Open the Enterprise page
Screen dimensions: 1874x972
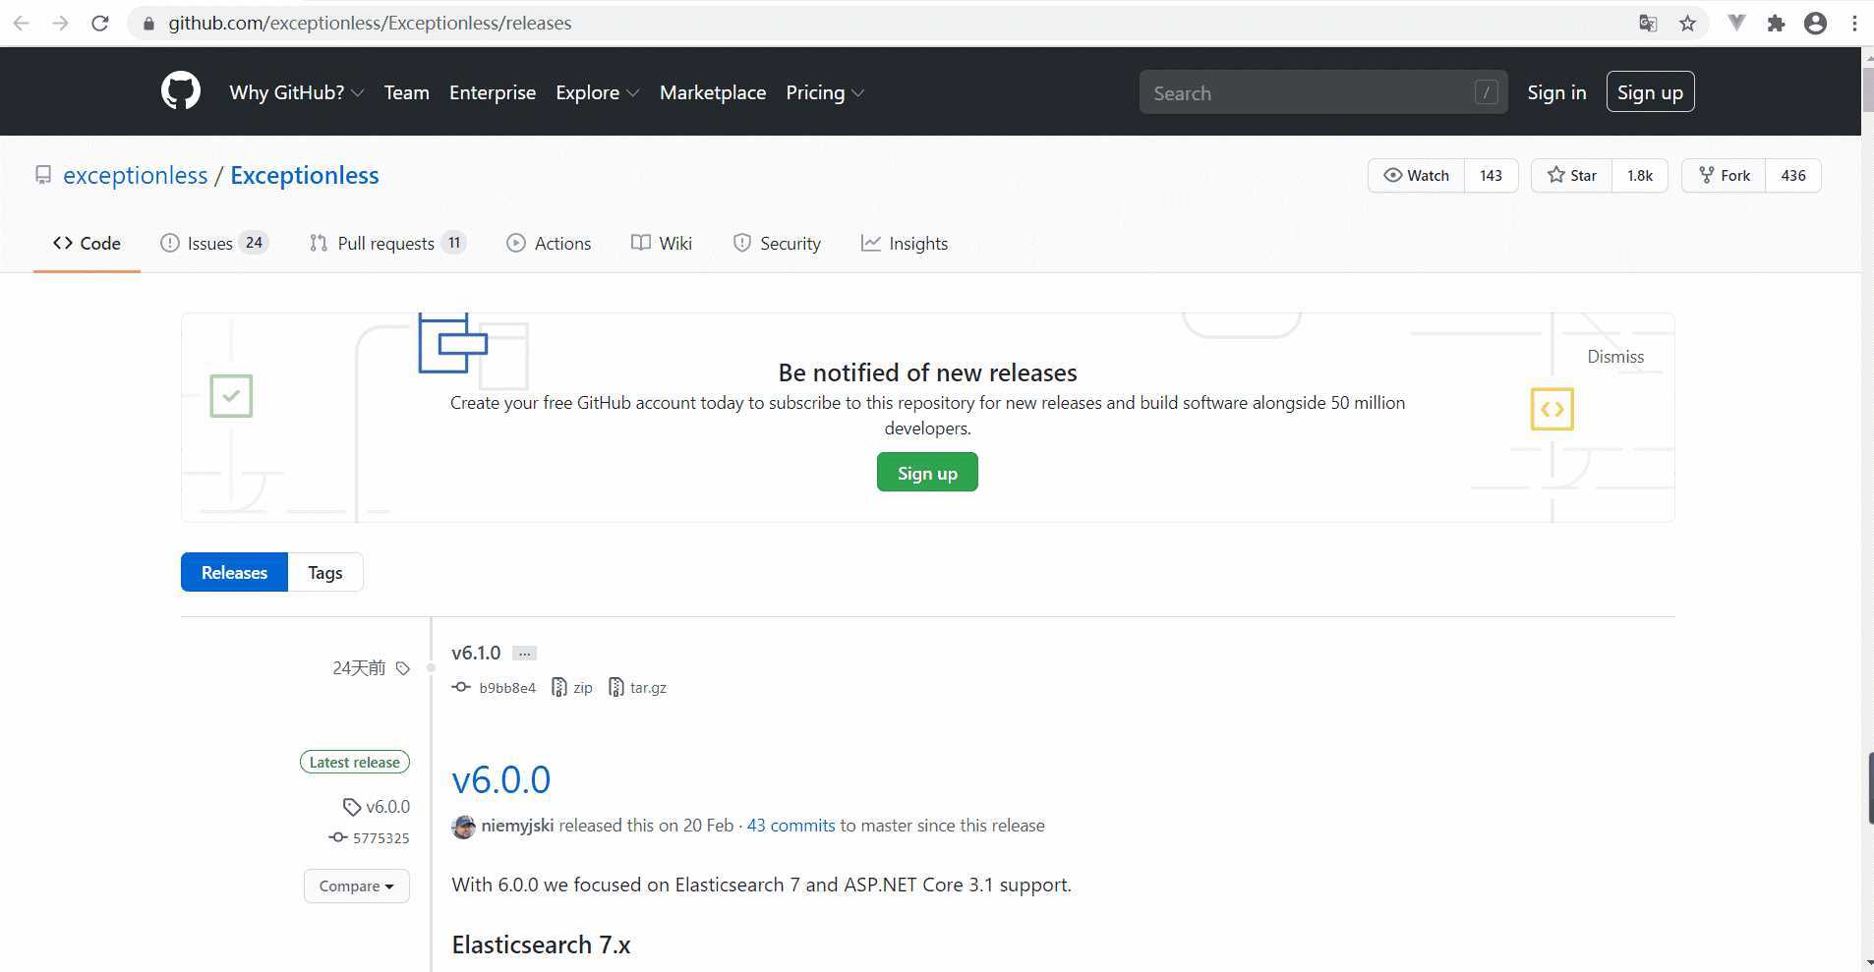(x=493, y=92)
